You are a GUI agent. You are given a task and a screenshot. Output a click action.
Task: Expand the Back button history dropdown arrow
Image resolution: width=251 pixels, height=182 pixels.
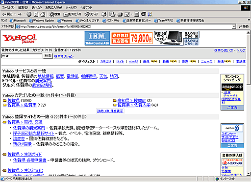pyautogui.click(x=15, y=14)
